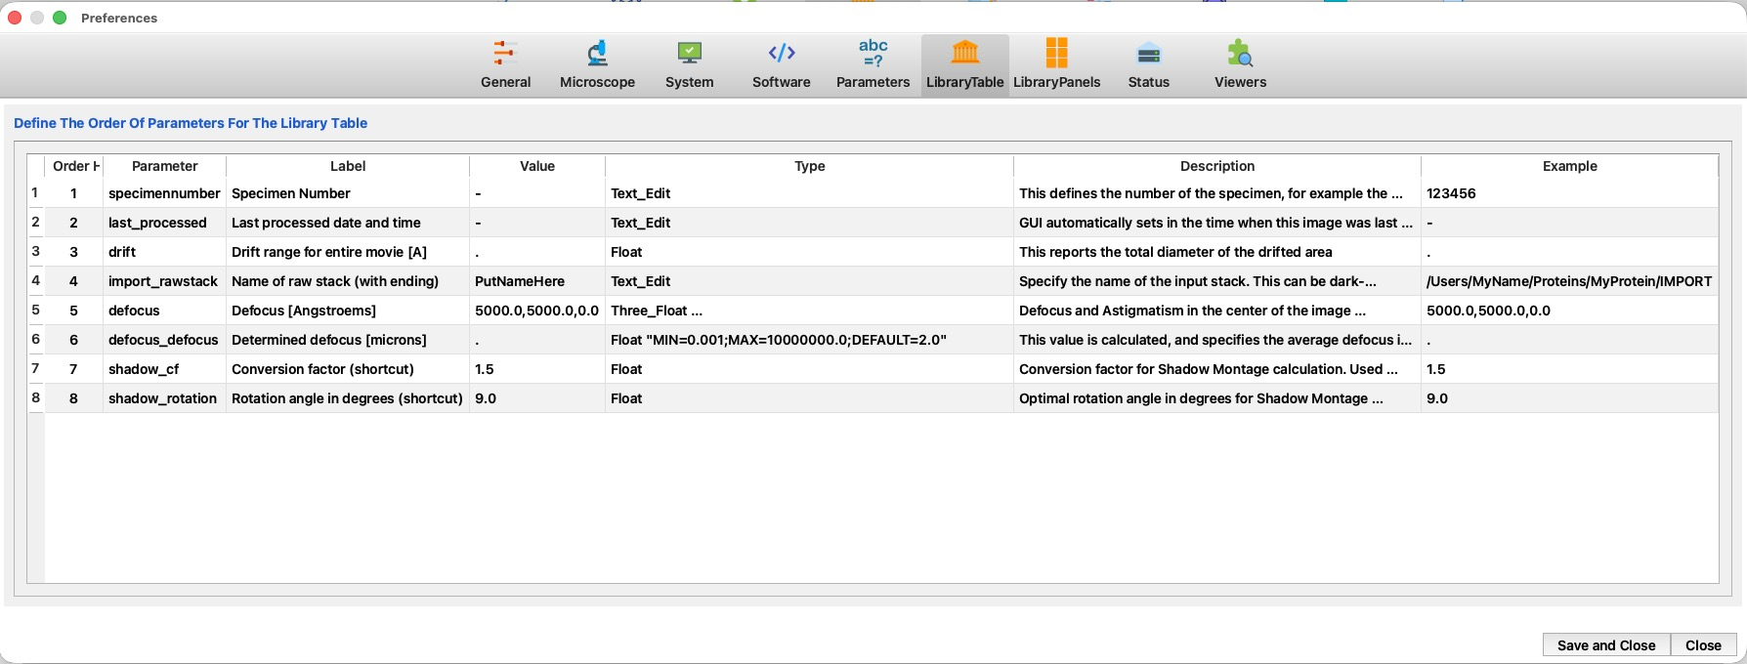The width and height of the screenshot is (1747, 664).
Task: Click order cell '7' in shadow_cf row
Action: (x=73, y=369)
